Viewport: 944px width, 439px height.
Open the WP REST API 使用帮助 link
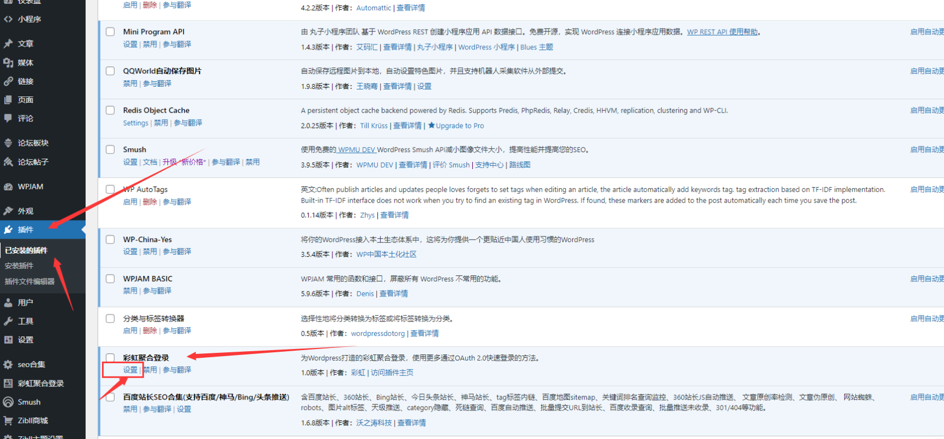click(722, 32)
